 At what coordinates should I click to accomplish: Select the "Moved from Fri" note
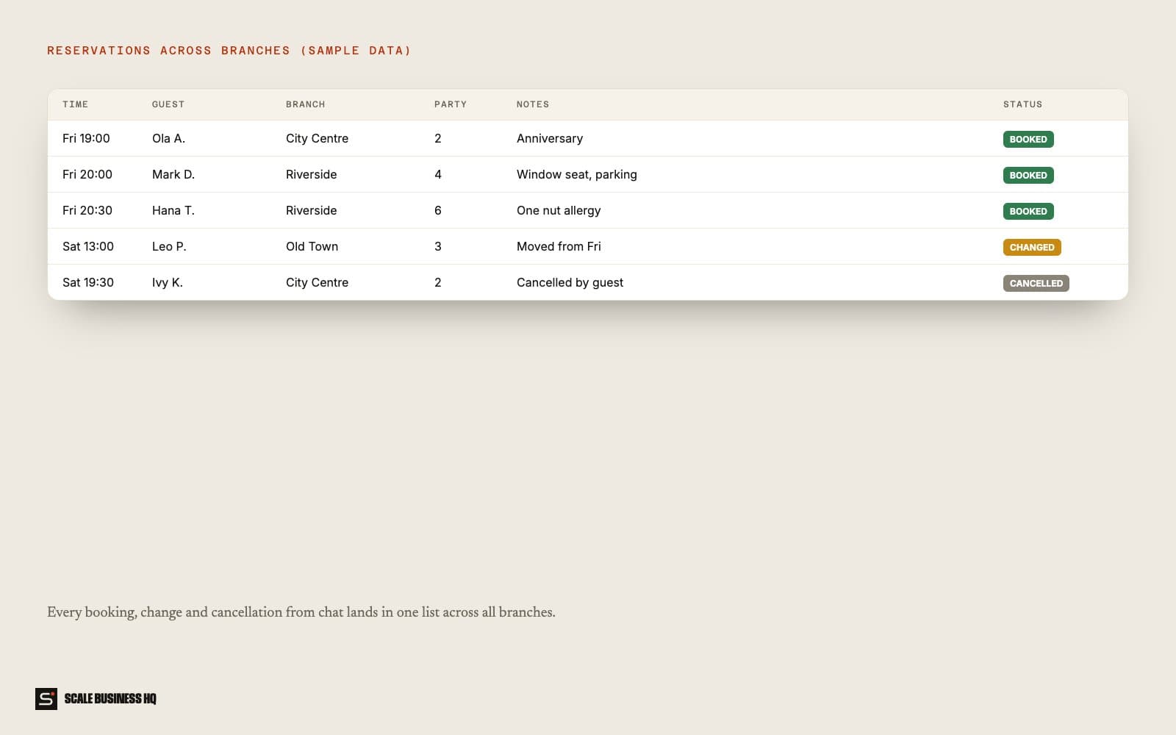[x=559, y=246]
